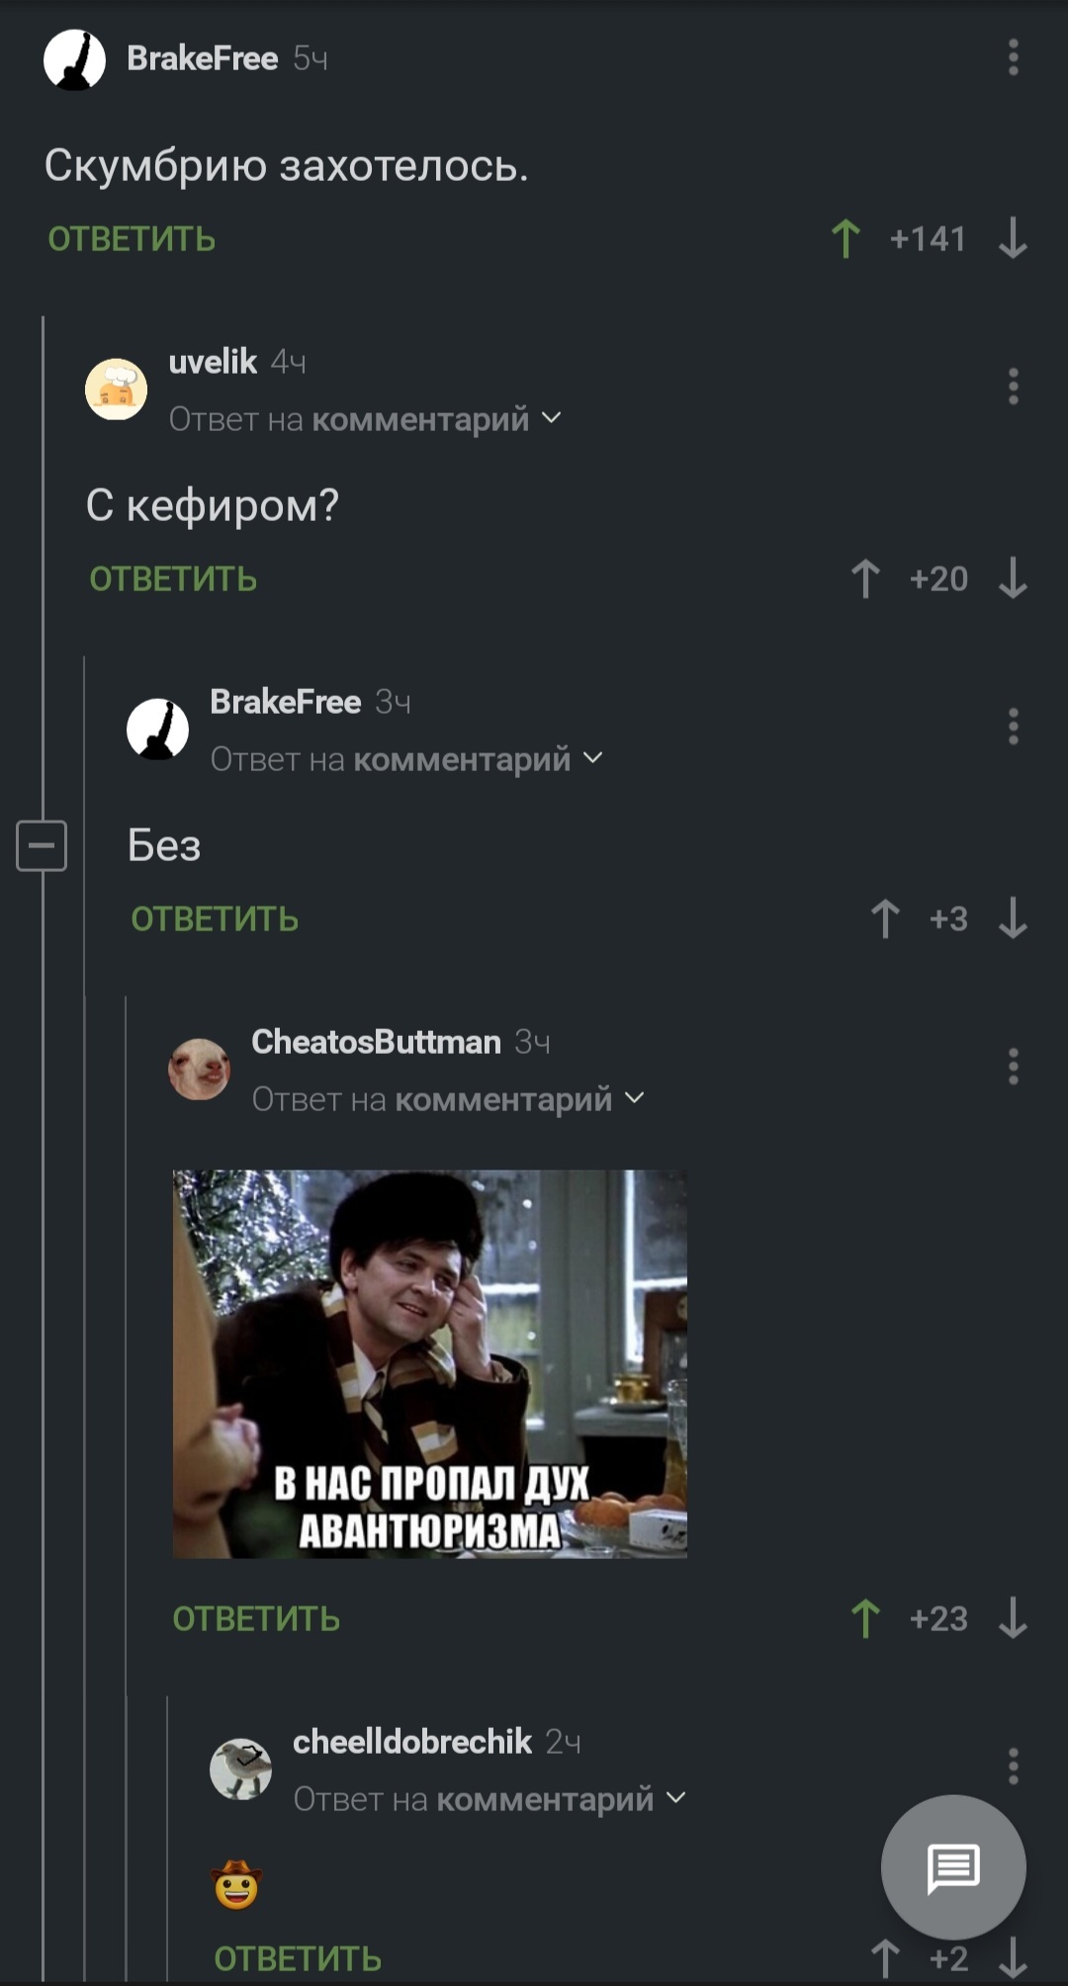1068x1986 pixels.
Task: Open uvelik's avatar profile picture
Action: pyautogui.click(x=116, y=389)
